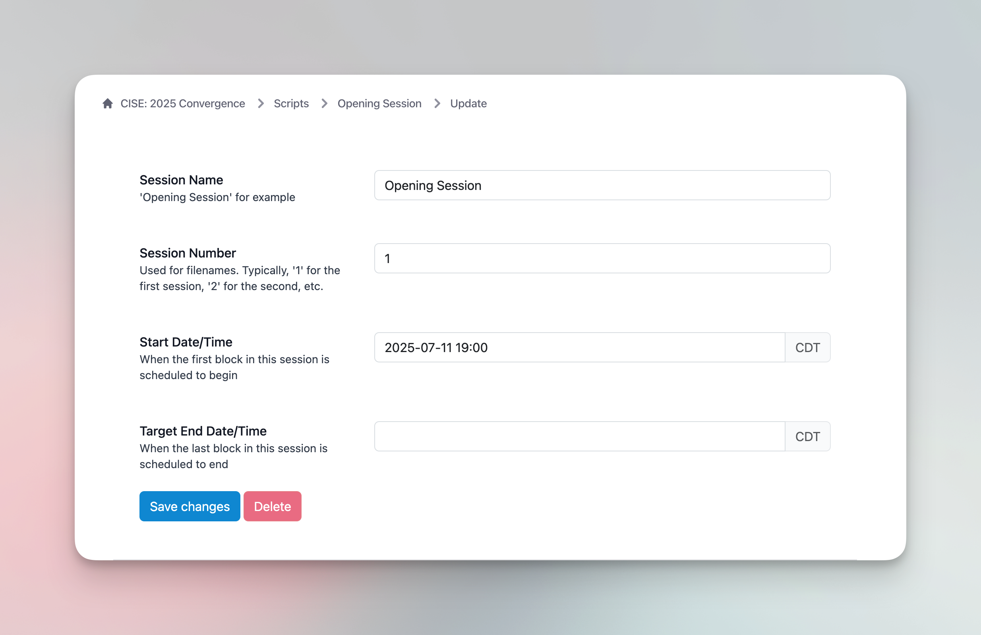
Task: Click the Target End Date/Time label
Action: [x=203, y=431]
